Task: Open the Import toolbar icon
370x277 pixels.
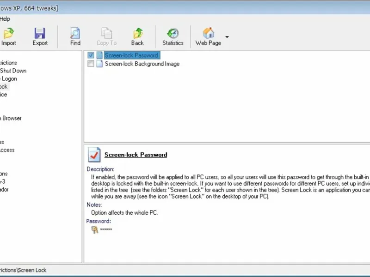Action: click(8, 33)
